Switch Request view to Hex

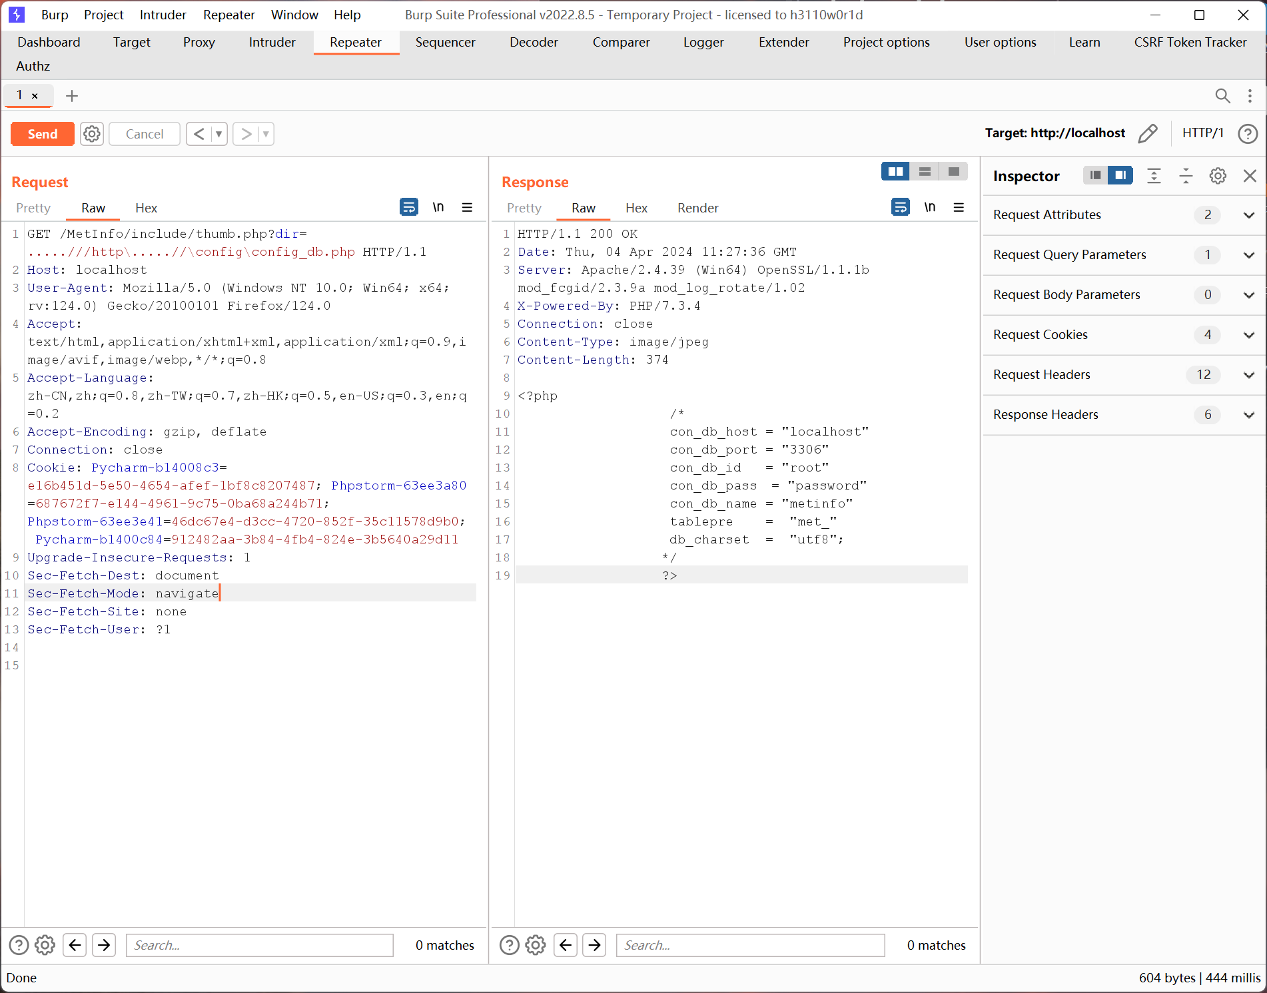click(x=146, y=208)
